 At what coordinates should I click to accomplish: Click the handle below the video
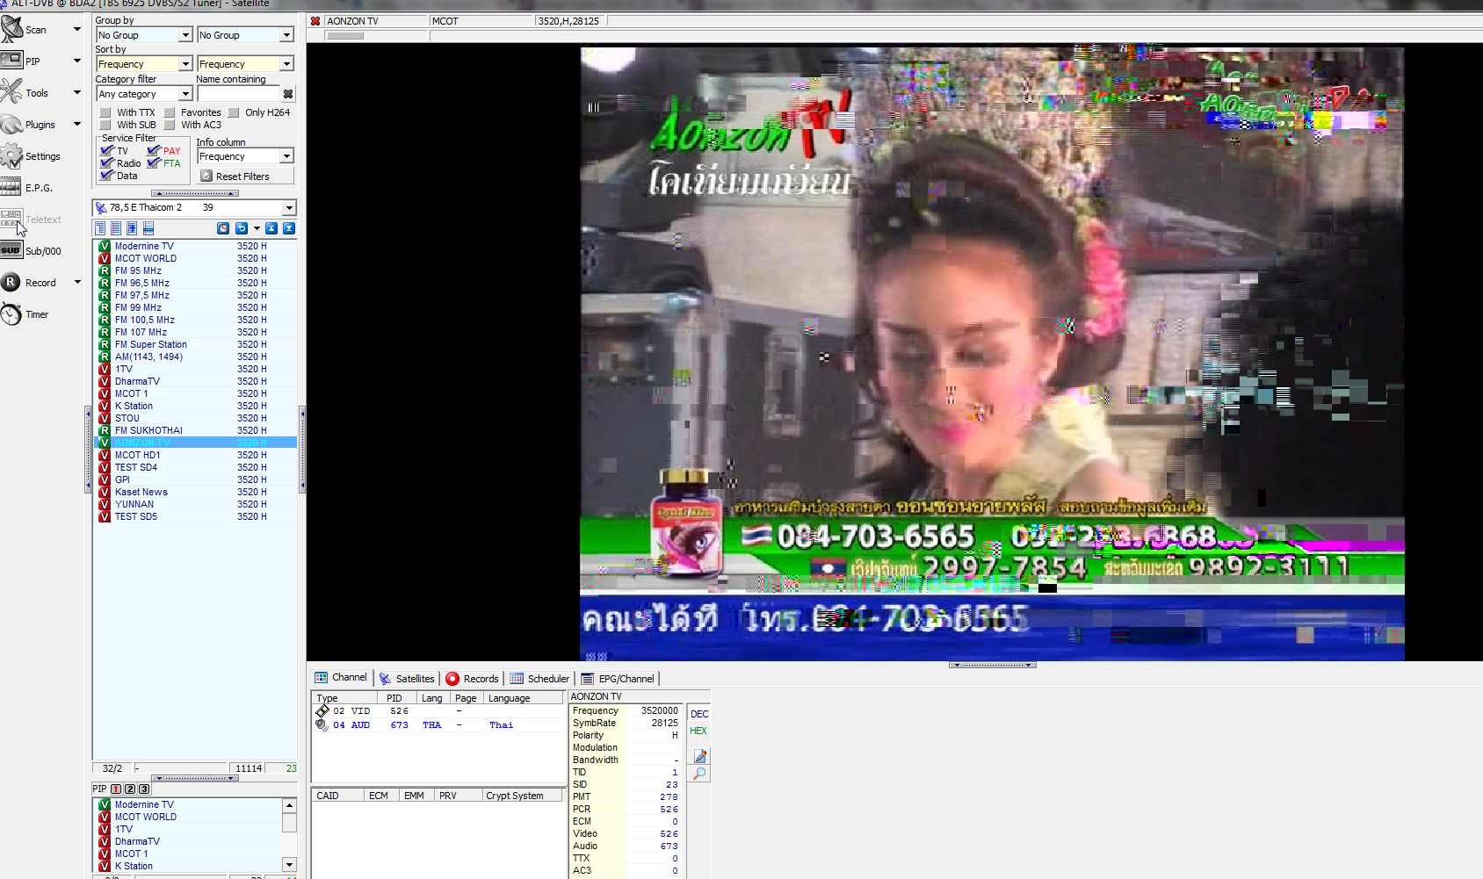[x=993, y=665]
